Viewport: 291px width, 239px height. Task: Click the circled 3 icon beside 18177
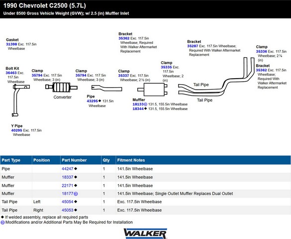pos(76,194)
